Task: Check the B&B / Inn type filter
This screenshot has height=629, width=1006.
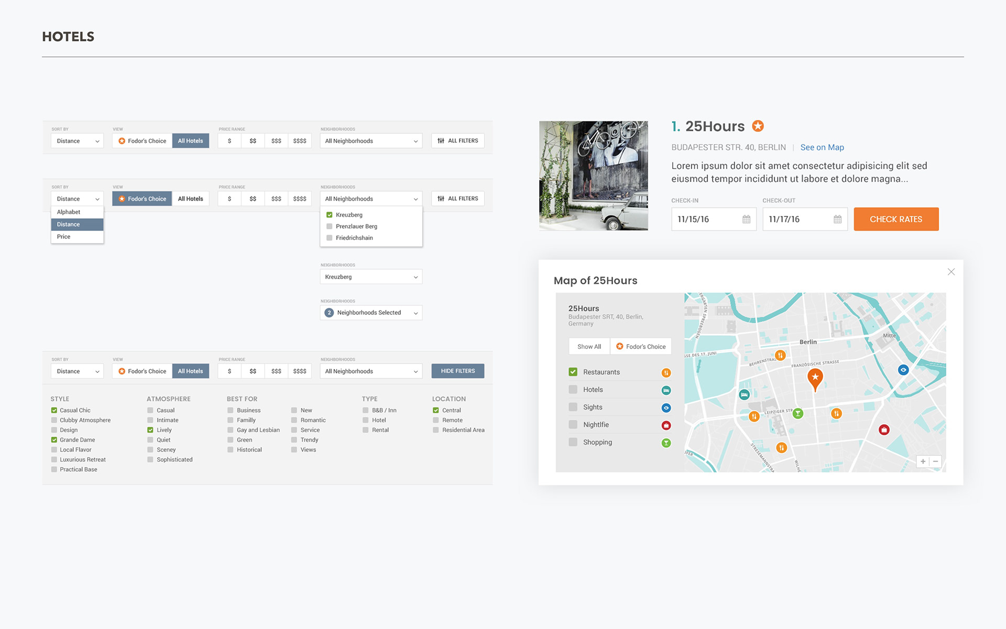Action: (365, 410)
